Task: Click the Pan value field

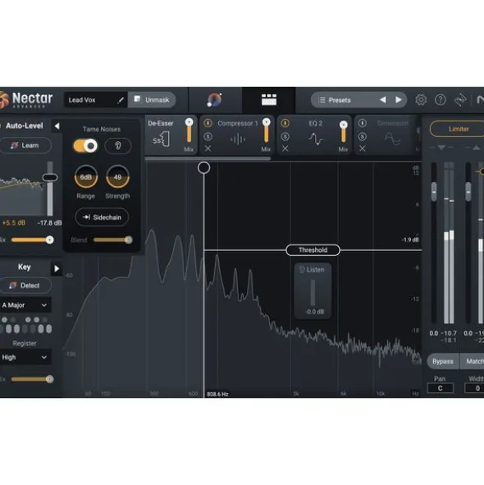Action: (x=440, y=388)
